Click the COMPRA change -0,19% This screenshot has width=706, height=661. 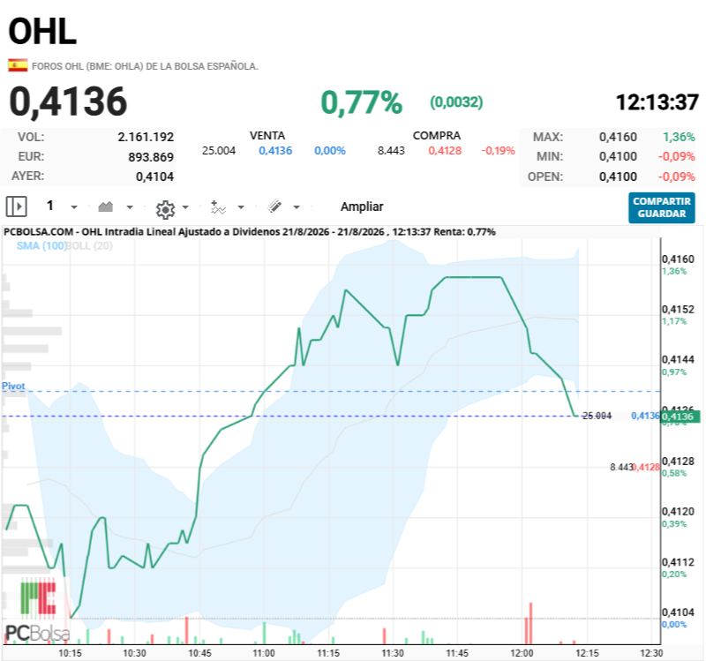click(x=498, y=151)
